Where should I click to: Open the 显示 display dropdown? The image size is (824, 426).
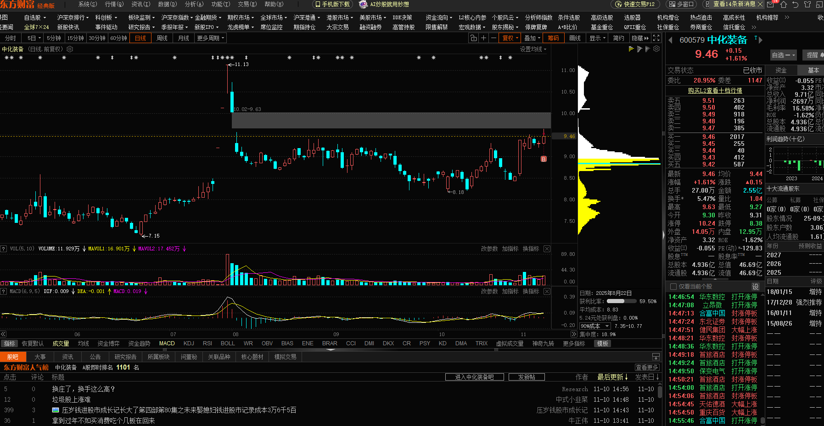coord(598,38)
